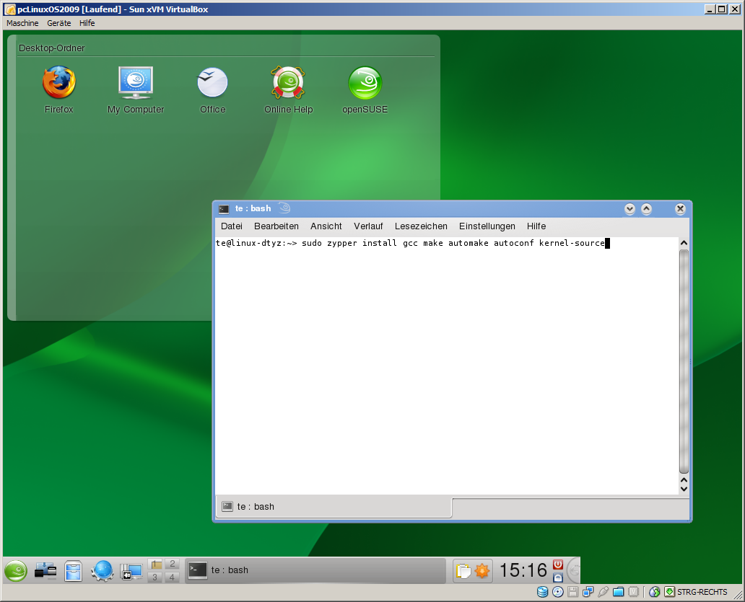745x602 pixels.
Task: Click the VirtualBox USB status icon
Action: [603, 592]
